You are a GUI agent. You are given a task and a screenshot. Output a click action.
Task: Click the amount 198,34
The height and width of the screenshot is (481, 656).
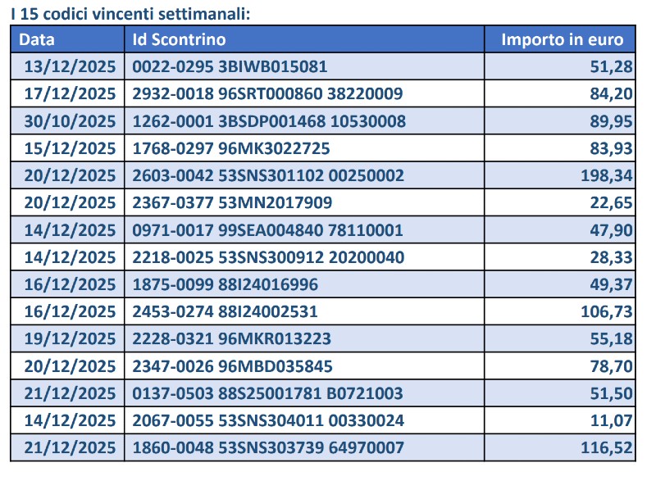click(606, 175)
